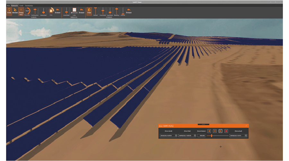Switch to the Vista tab
This screenshot has height=161, width=289.
[8, 5]
